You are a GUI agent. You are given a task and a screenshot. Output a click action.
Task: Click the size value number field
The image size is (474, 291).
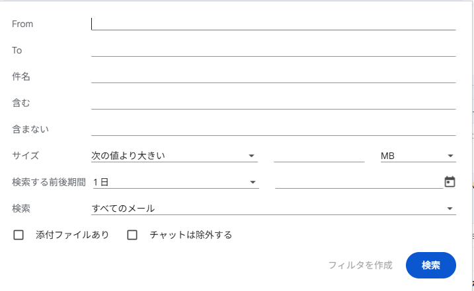coord(319,156)
